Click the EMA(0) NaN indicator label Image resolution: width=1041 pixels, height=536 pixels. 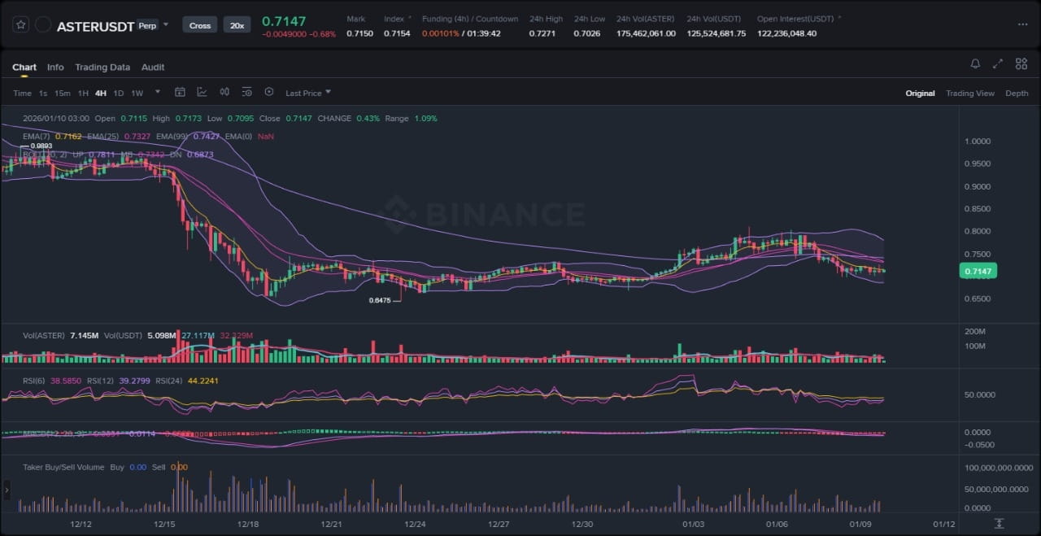click(249, 136)
